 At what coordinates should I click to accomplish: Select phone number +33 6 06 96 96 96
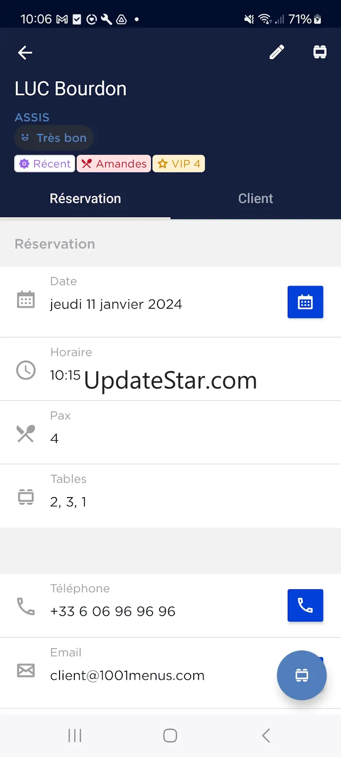(113, 611)
